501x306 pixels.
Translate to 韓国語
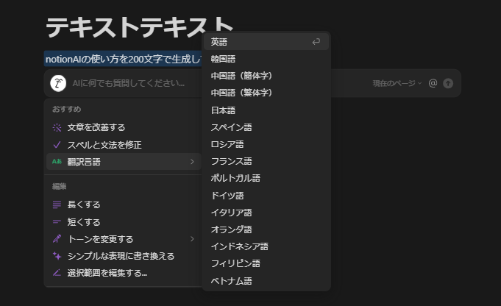click(x=266, y=59)
